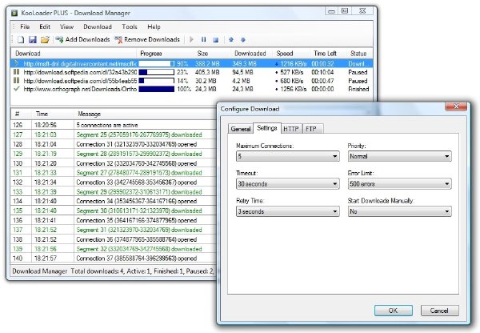Expand the Retry Time dropdown
Viewport: 480px width, 333px height.
click(x=288, y=211)
